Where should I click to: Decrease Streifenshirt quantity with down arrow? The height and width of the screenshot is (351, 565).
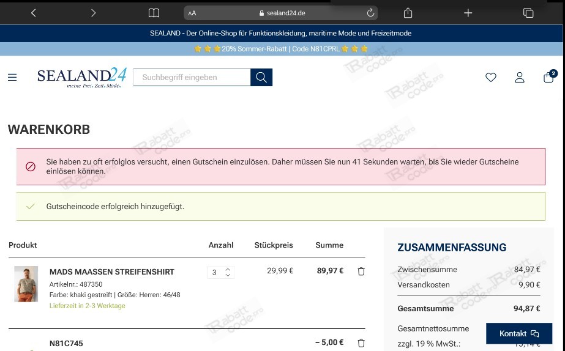point(228,275)
